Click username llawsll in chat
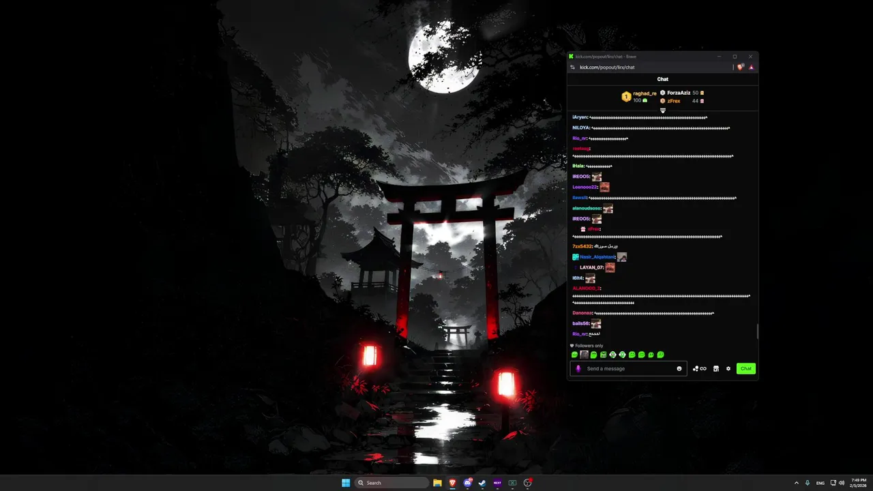Screen dimensions: 873x491 (x=580, y=198)
